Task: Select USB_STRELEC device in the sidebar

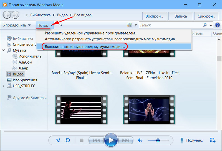Action: pyautogui.click(x=21, y=86)
